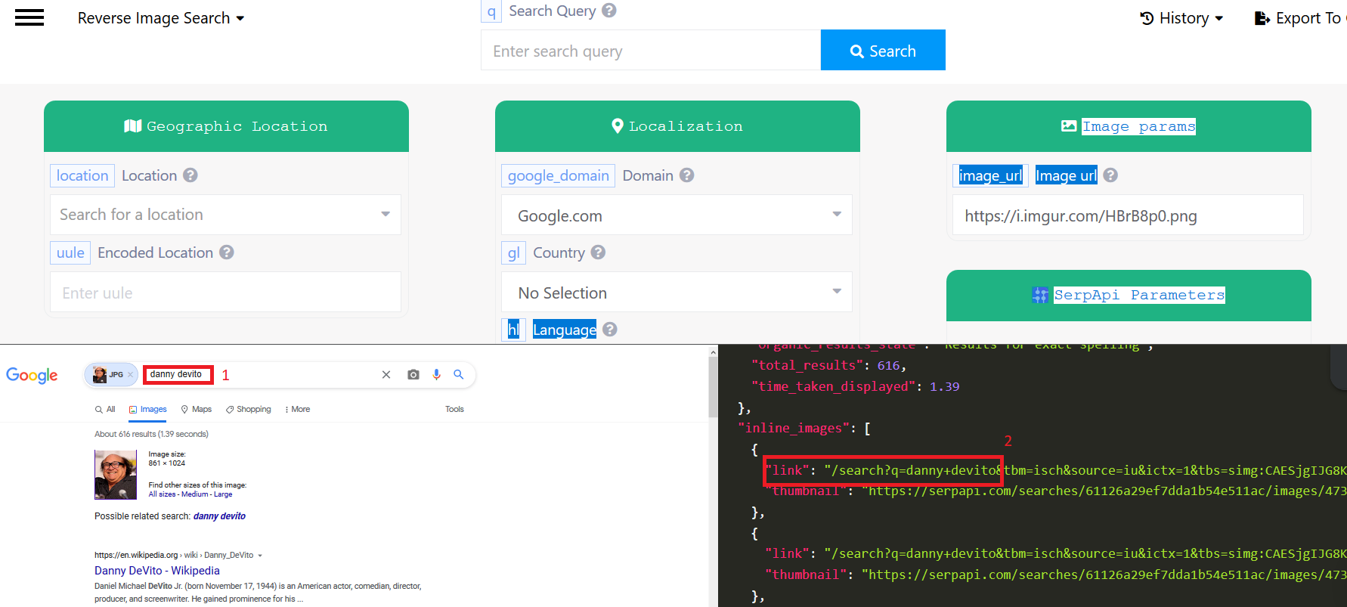The height and width of the screenshot is (607, 1347).
Task: Open the Danny DeVito - Wikipedia result
Action: [157, 571]
